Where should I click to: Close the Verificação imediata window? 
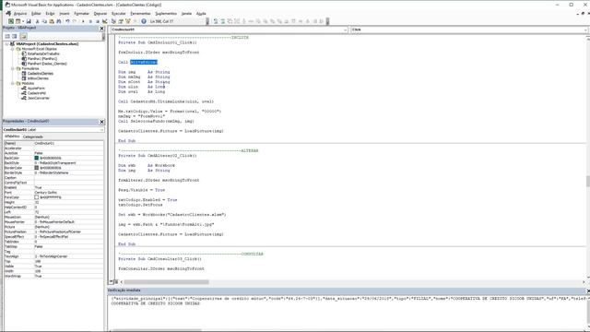coord(588,290)
